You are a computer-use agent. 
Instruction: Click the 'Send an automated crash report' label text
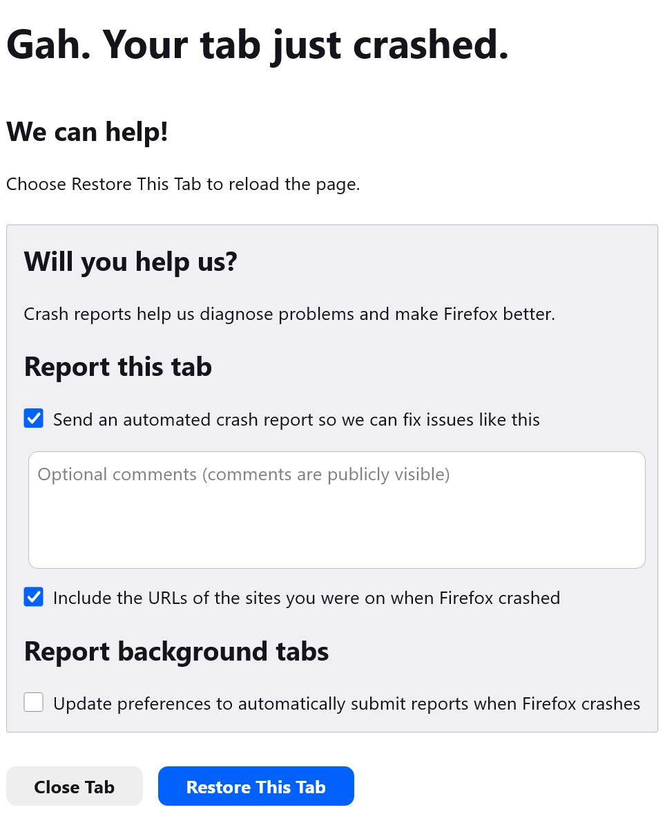click(296, 419)
